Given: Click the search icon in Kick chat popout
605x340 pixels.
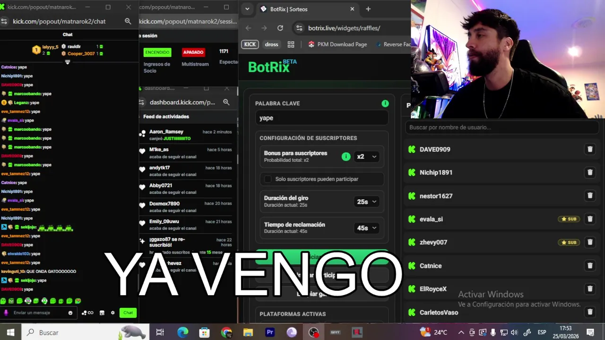Looking at the screenshot, I should (x=128, y=21).
